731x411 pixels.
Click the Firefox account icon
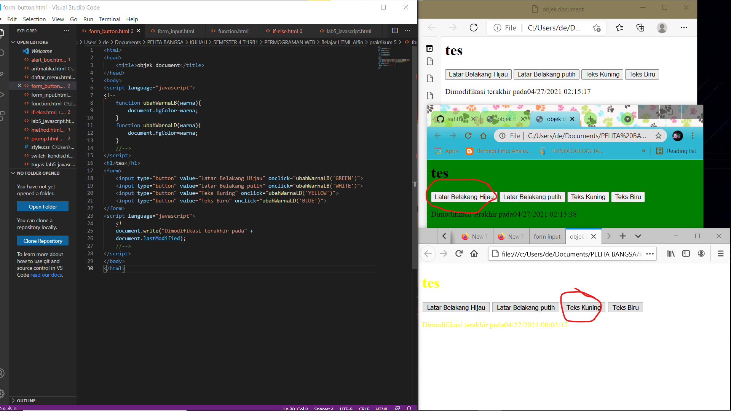point(701,253)
